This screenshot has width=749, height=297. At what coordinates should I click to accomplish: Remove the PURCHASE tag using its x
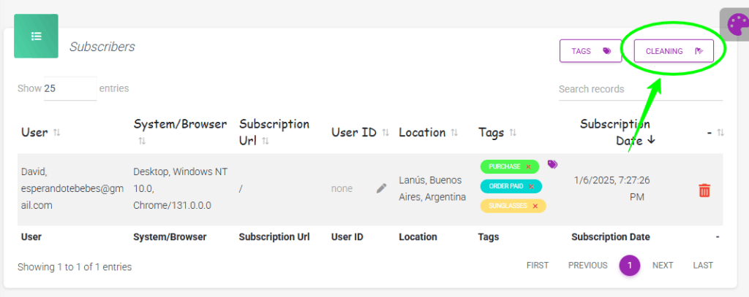pos(528,167)
